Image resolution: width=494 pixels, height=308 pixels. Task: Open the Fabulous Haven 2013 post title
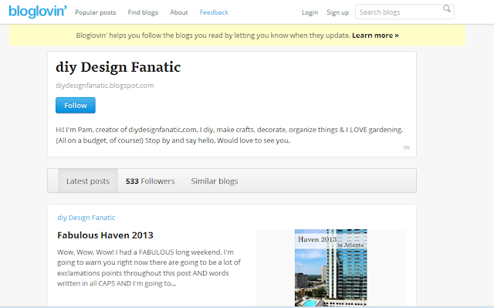tap(105, 235)
